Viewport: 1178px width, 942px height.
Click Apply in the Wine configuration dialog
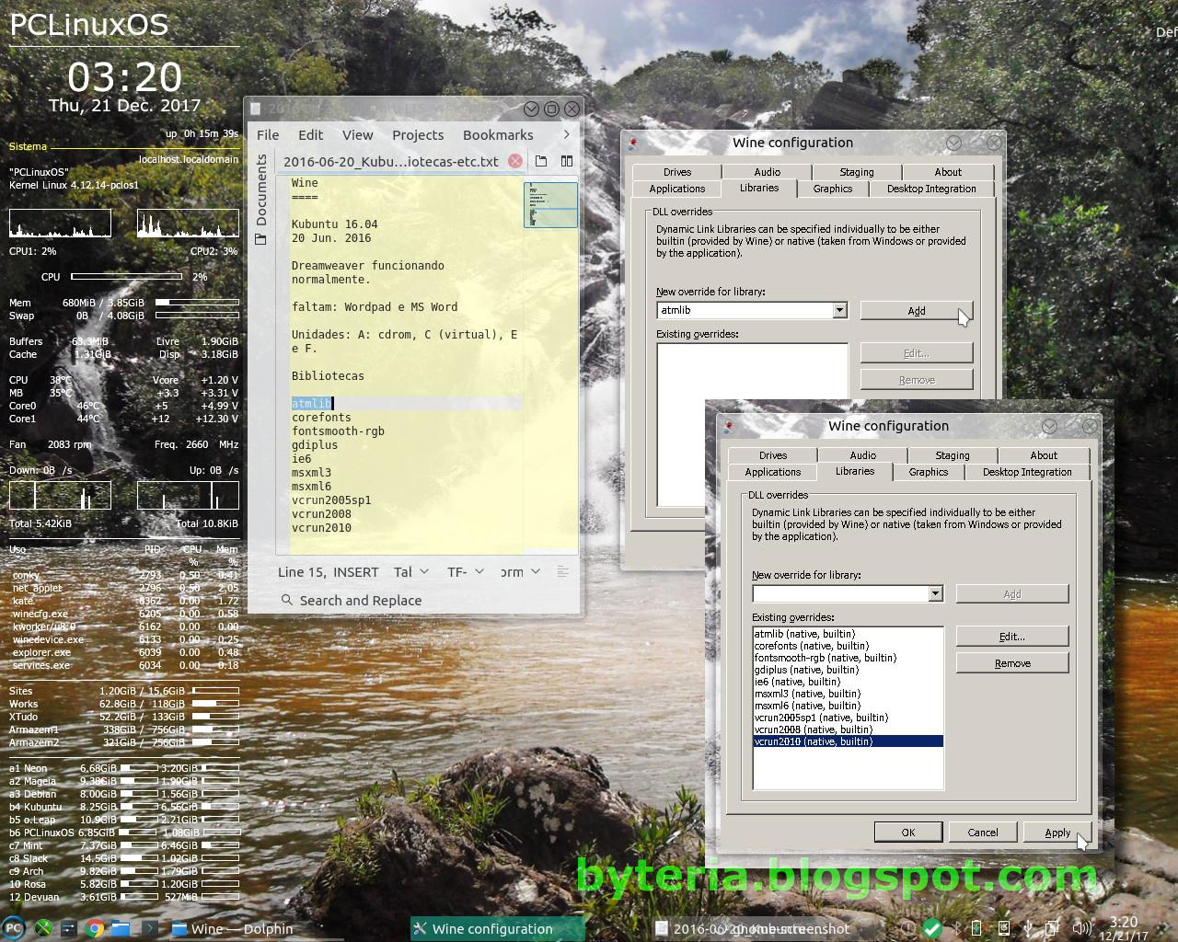coord(1056,832)
